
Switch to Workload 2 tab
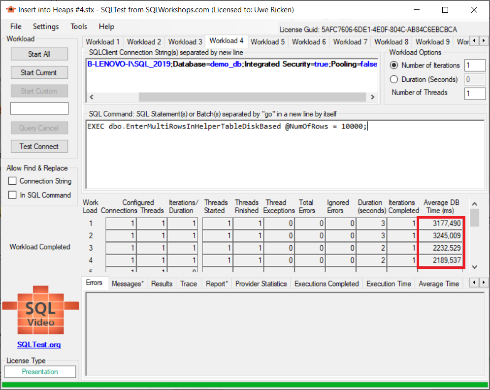click(144, 42)
